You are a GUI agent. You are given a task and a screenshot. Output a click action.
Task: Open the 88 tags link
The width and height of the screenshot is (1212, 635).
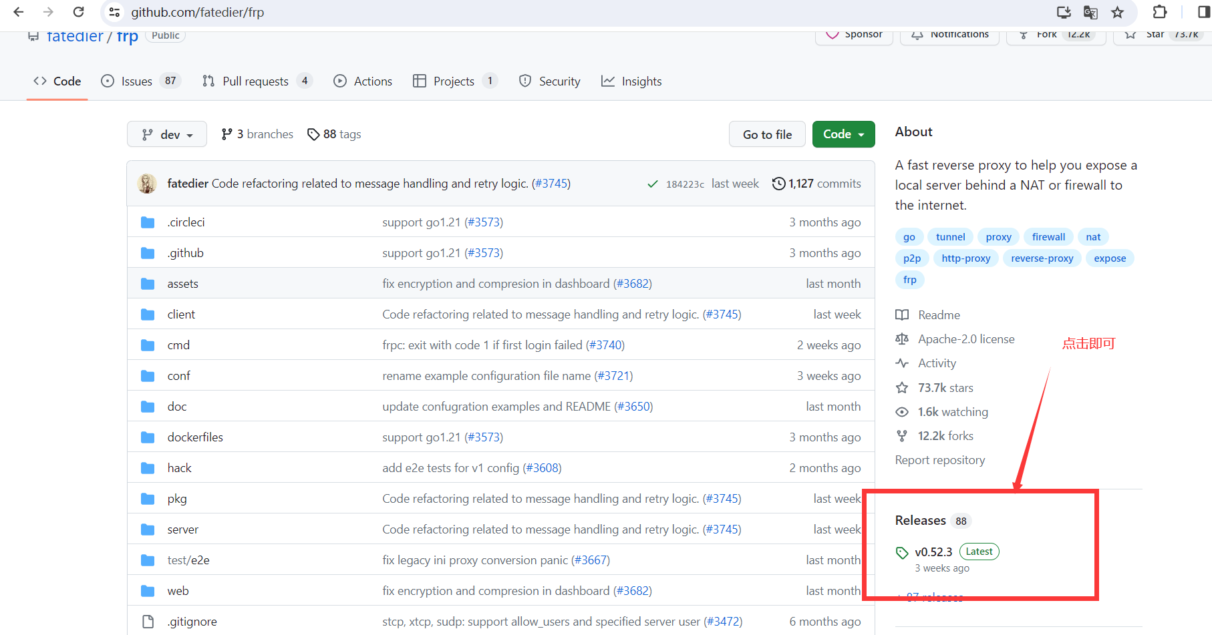click(334, 134)
